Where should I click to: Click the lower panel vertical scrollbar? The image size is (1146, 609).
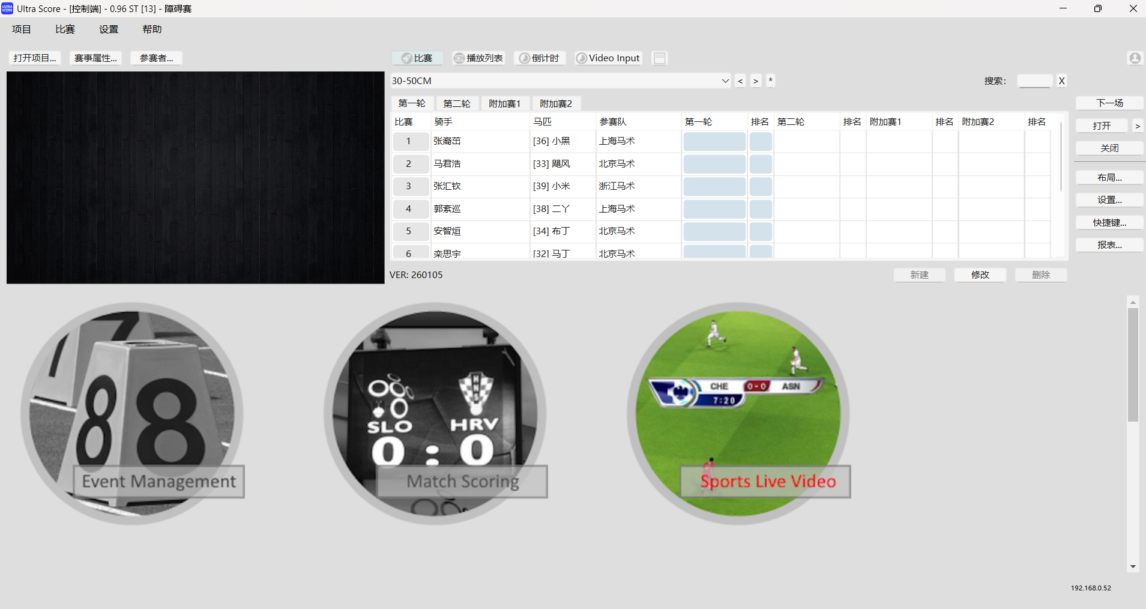click(x=1133, y=366)
